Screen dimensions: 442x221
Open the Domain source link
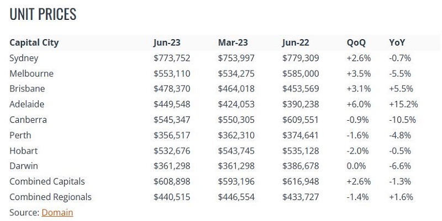[x=57, y=212]
